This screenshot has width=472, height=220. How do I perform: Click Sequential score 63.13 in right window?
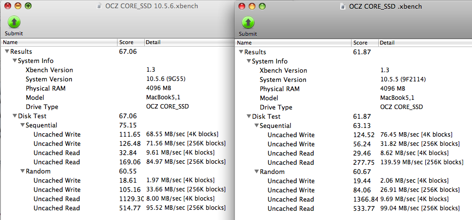point(362,126)
